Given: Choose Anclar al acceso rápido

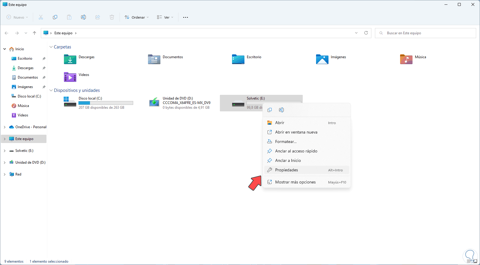Looking at the screenshot, I should click(x=307, y=151).
